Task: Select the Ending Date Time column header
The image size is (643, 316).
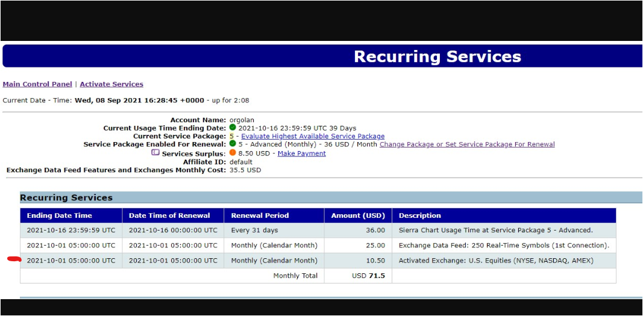Action: (x=71, y=215)
